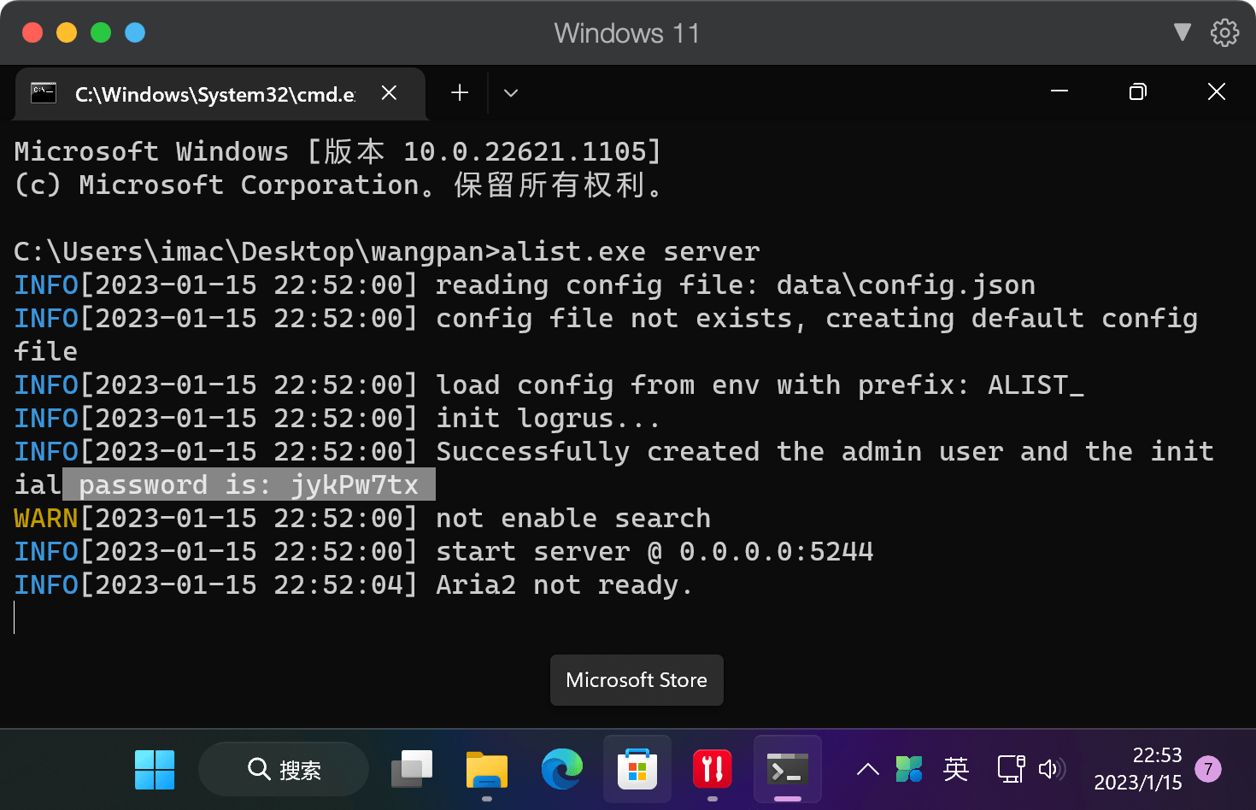Viewport: 1256px width, 810px height.
Task: Select Windows Terminal in the taskbar
Action: coord(788,769)
